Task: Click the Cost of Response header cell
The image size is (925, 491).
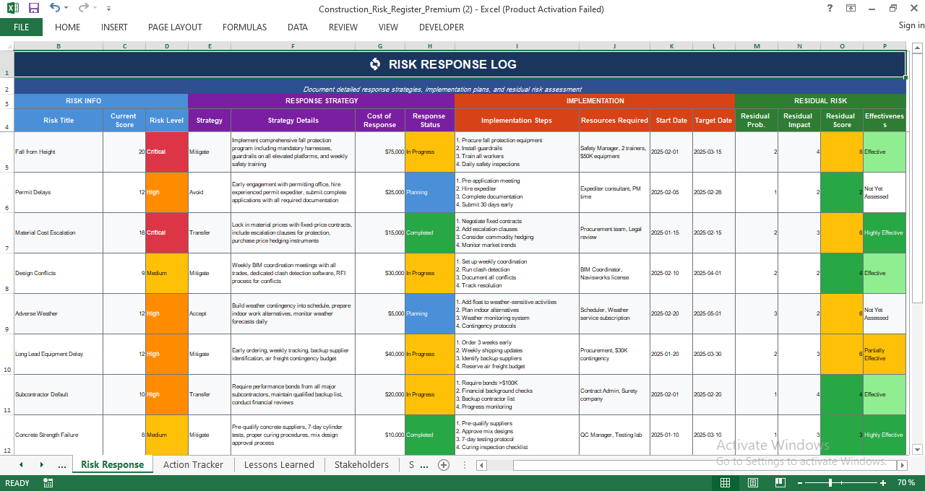Action: [x=379, y=121]
